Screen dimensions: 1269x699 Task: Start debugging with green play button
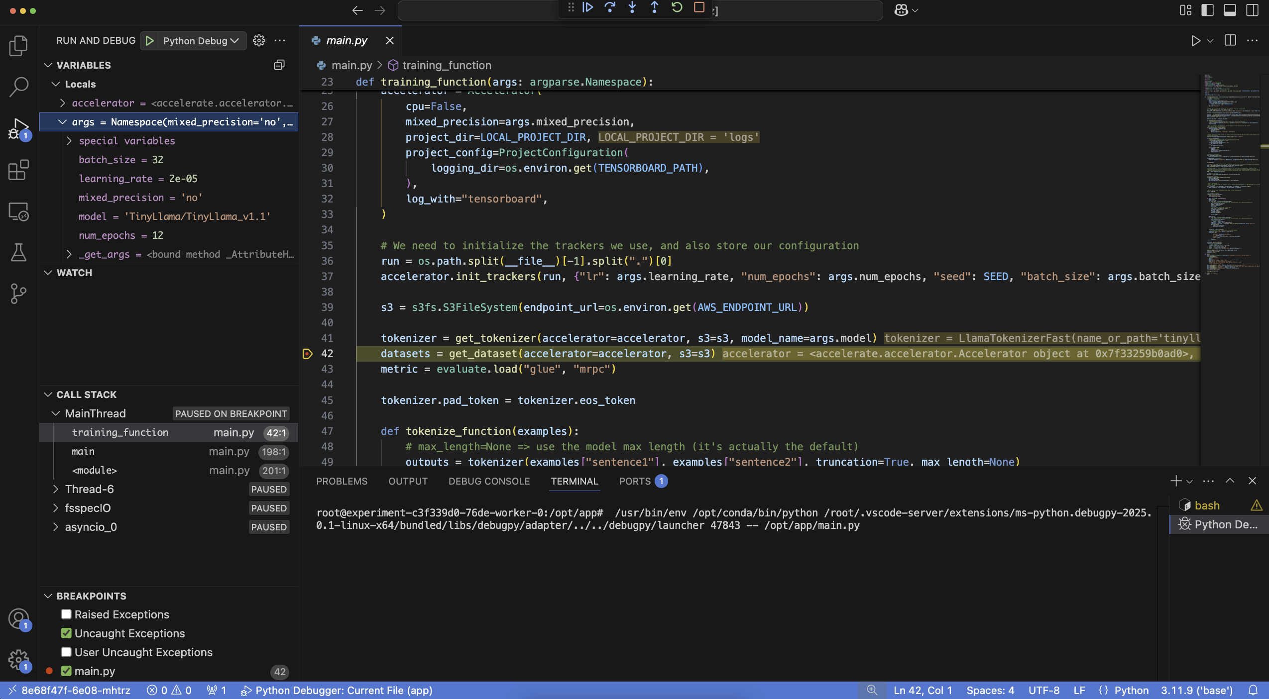tap(149, 41)
